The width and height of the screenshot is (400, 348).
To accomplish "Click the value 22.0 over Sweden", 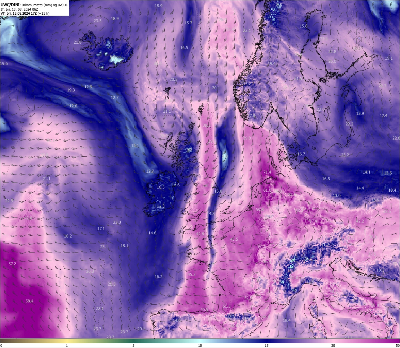I will pos(321,109).
